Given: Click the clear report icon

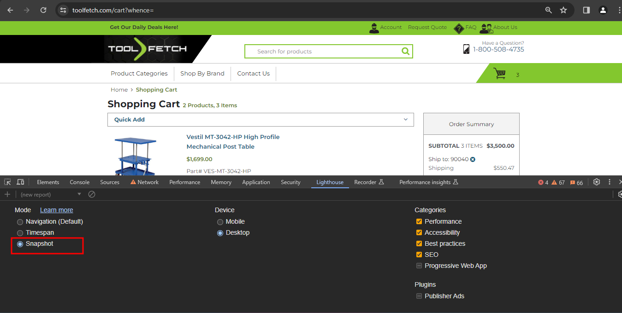Looking at the screenshot, I should 92,194.
